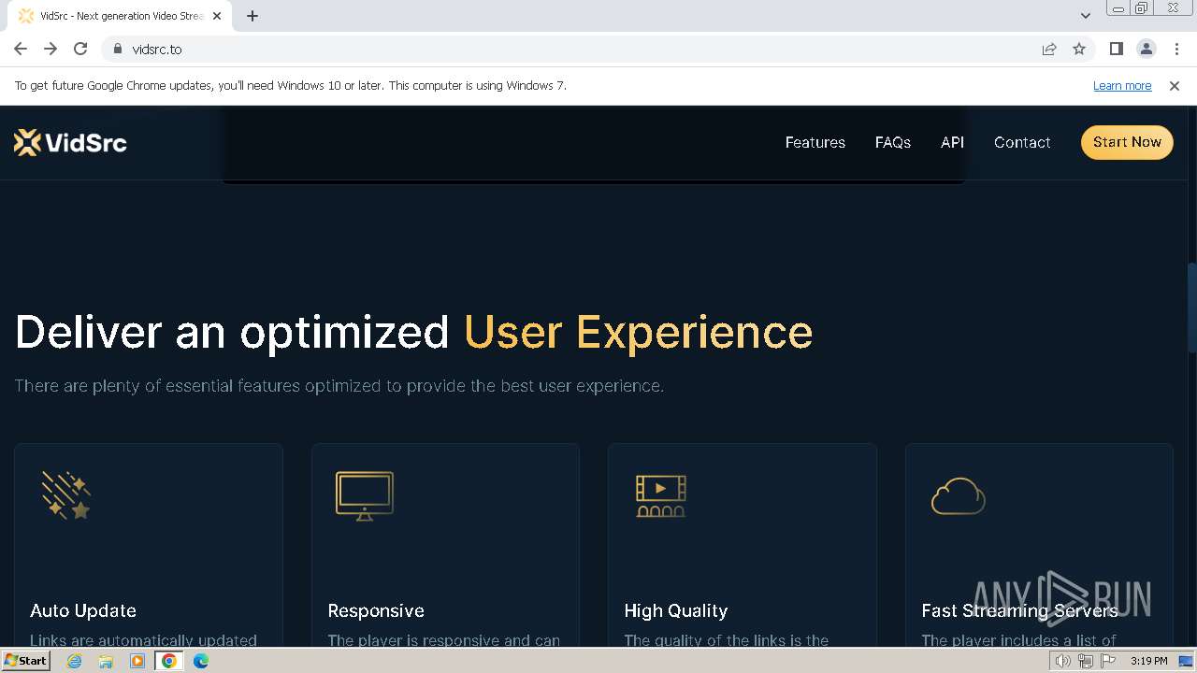Launch Internet Explorer from taskbar
This screenshot has height=673, width=1197.
pyautogui.click(x=75, y=661)
